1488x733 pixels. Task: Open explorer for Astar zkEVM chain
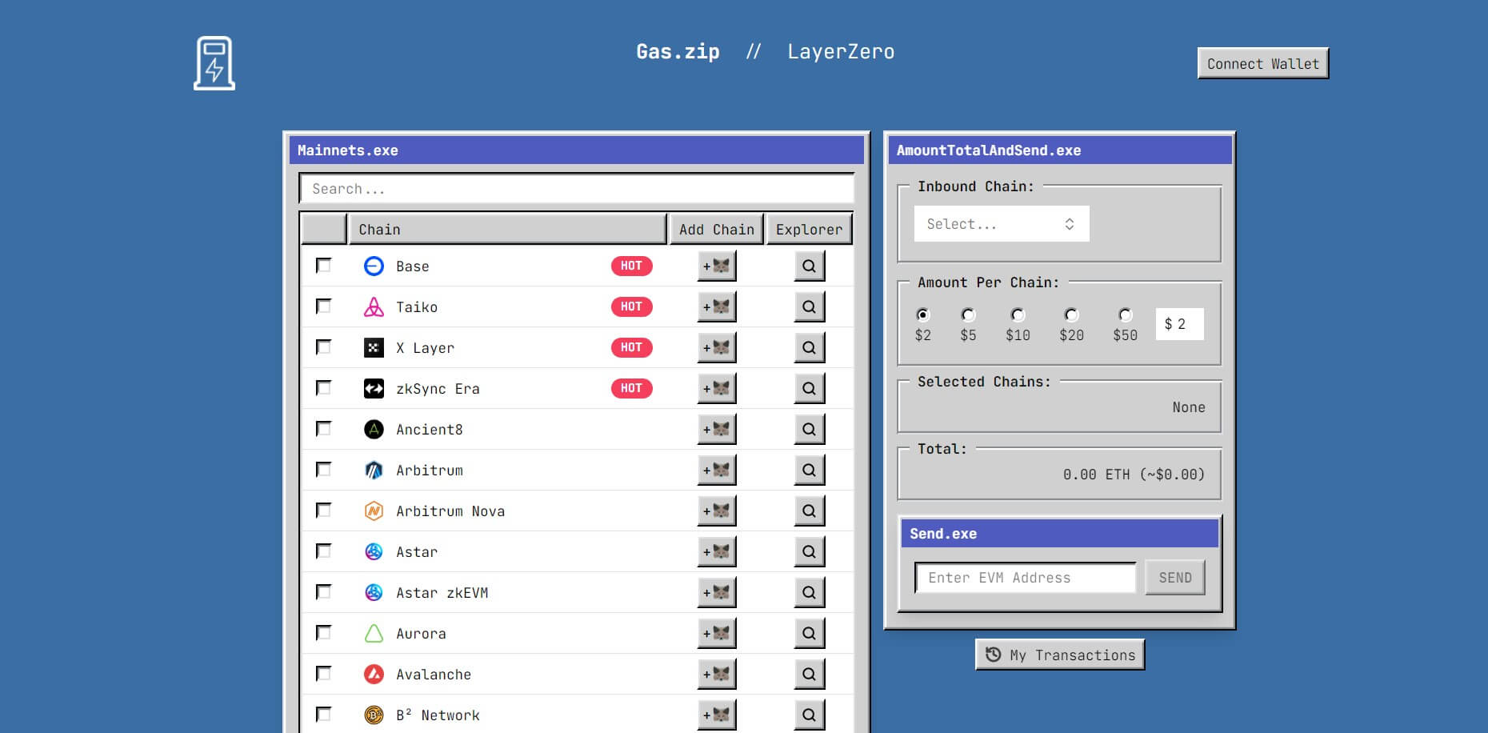[809, 592]
